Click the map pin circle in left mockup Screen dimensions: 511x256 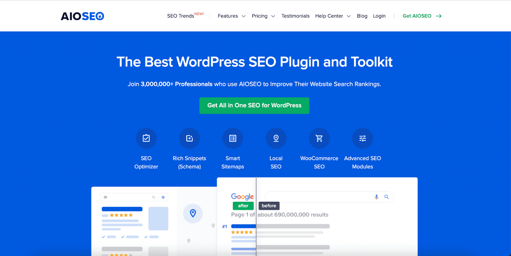pyautogui.click(x=193, y=213)
